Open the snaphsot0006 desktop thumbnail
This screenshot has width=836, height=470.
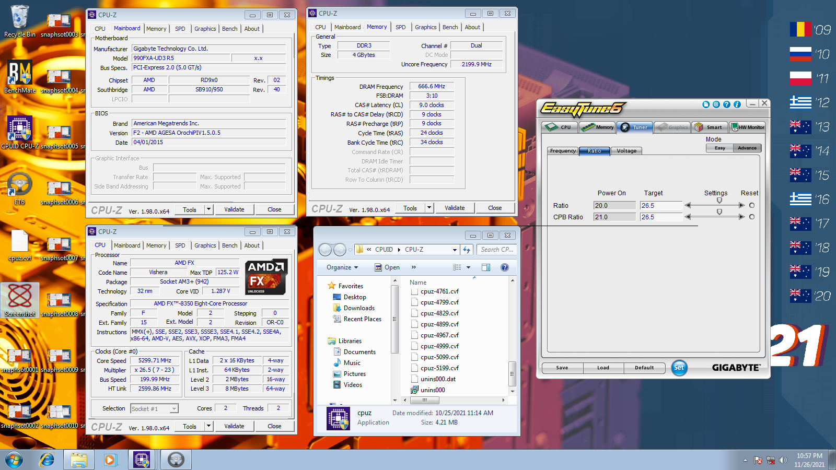pos(59,193)
